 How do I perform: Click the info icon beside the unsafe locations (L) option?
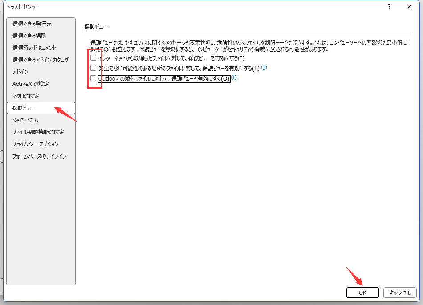[x=264, y=68]
